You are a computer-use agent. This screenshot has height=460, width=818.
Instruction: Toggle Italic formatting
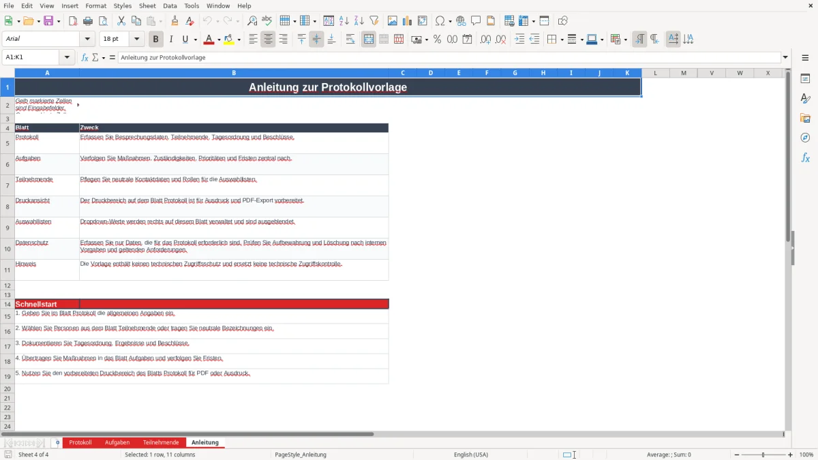click(171, 40)
